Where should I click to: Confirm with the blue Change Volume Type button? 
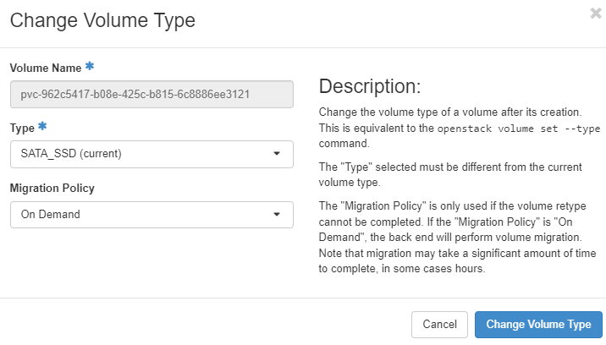click(538, 325)
